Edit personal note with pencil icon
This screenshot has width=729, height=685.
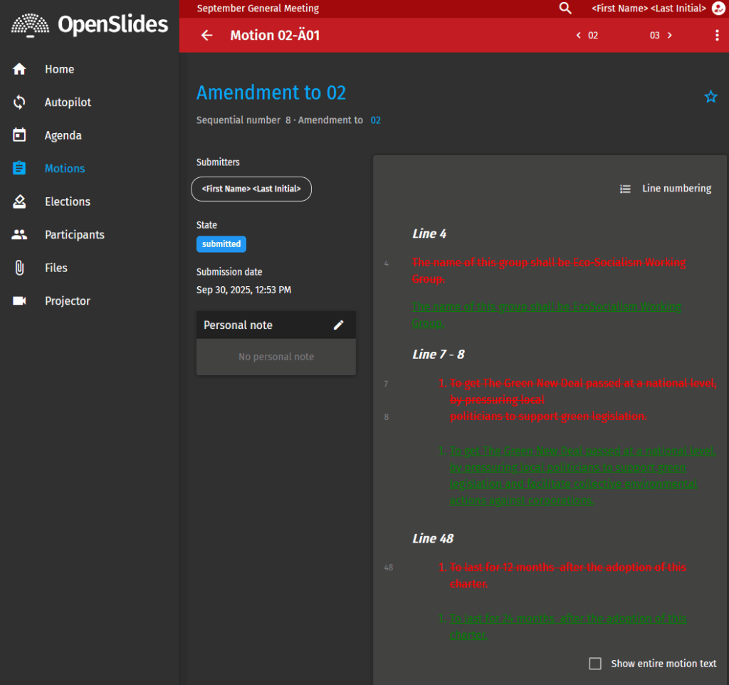coord(339,325)
